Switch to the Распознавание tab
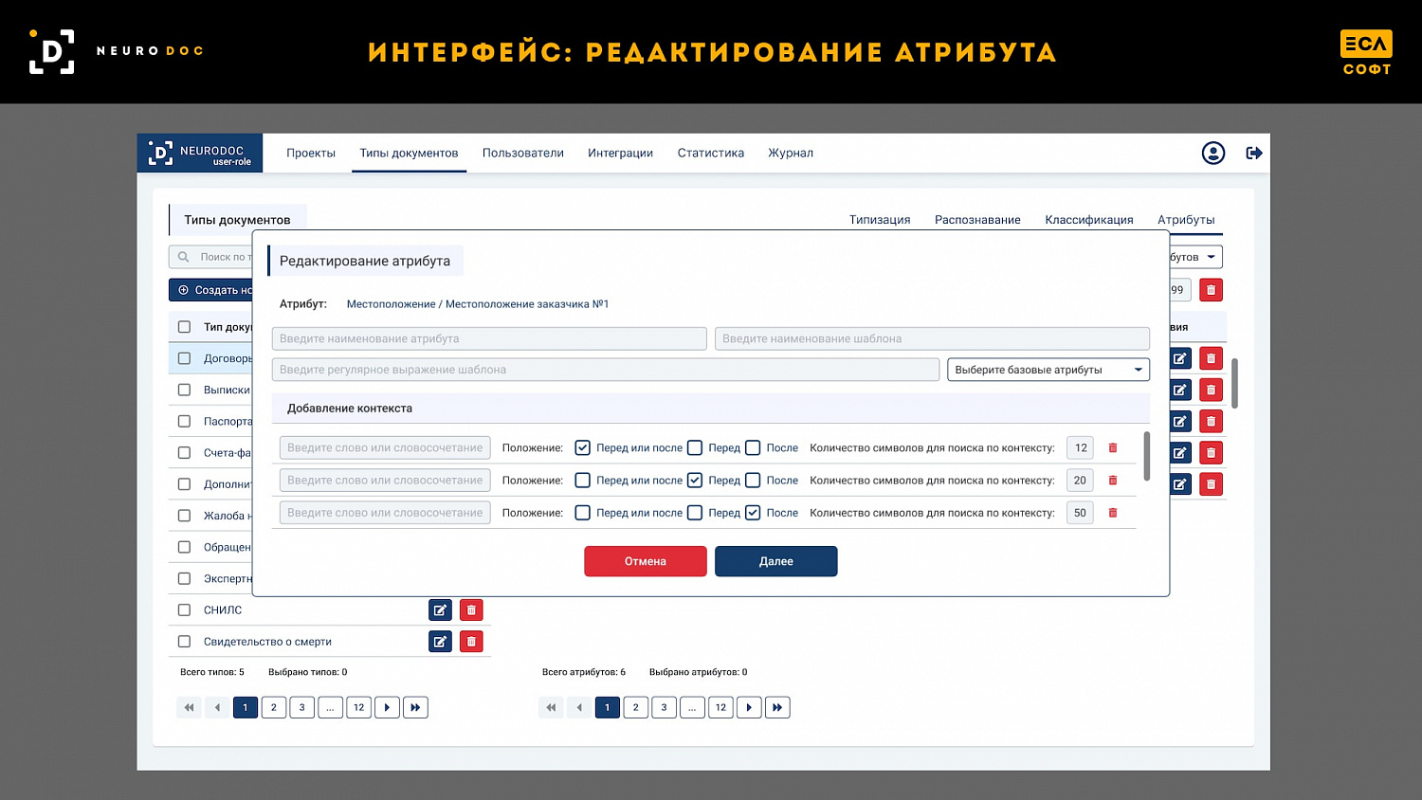This screenshot has height=800, width=1422. point(977,220)
